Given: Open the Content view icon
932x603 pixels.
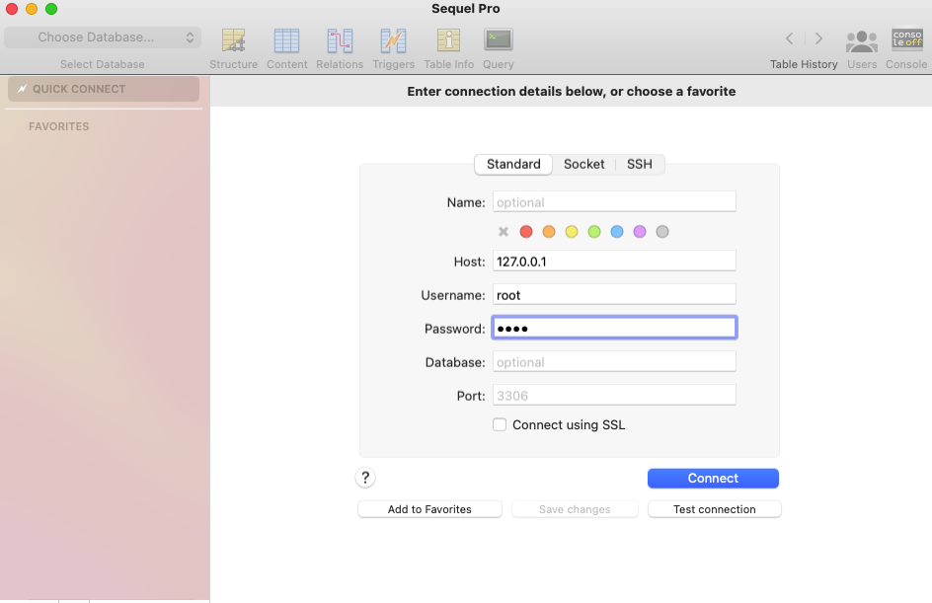Looking at the screenshot, I should [286, 41].
